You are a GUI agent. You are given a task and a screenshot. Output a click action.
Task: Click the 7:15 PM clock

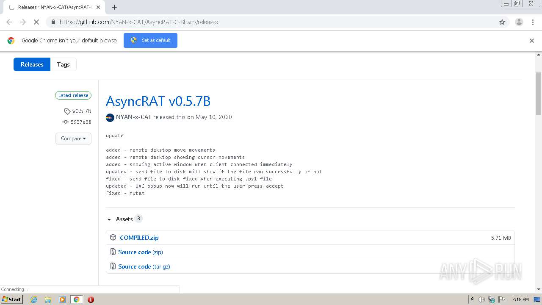[x=520, y=299]
